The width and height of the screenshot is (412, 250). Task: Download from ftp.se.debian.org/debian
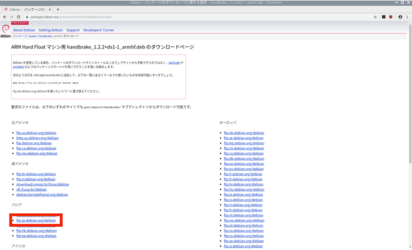tap(244, 241)
